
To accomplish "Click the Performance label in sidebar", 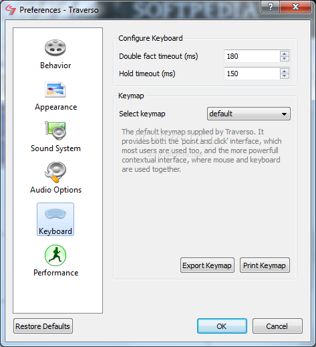I will [55, 273].
